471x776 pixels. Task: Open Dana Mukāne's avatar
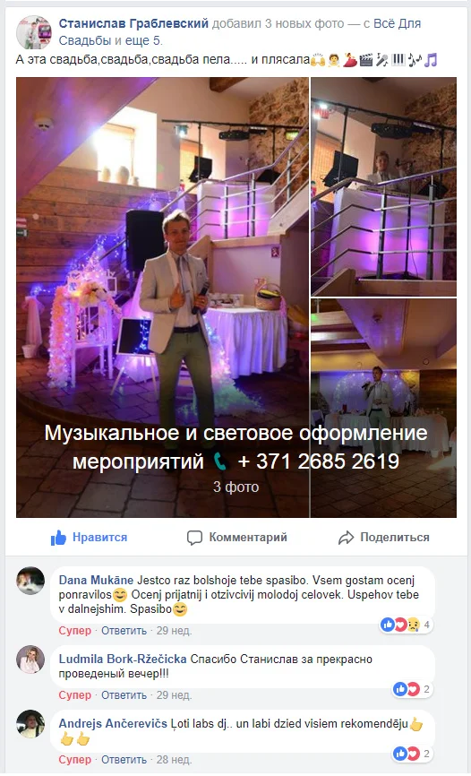tap(30, 581)
